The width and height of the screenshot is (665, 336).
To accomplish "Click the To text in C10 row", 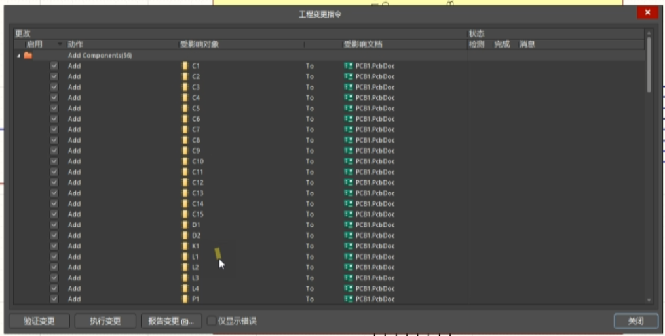I will click(310, 161).
